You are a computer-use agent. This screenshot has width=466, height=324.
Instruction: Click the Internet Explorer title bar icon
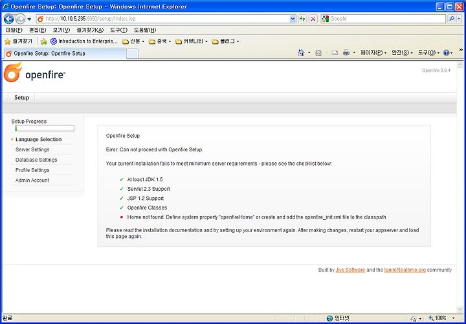coord(6,6)
